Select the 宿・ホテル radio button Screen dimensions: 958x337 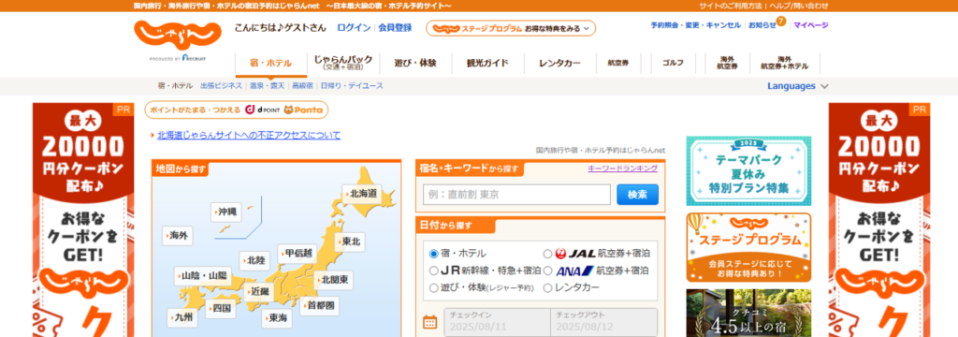click(x=434, y=253)
